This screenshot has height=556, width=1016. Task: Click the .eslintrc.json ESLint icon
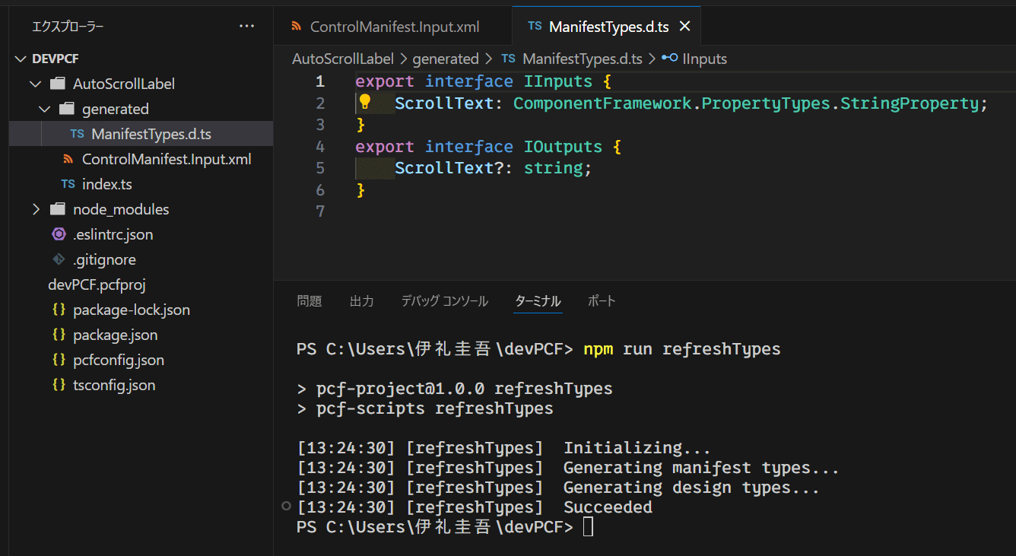(x=59, y=234)
